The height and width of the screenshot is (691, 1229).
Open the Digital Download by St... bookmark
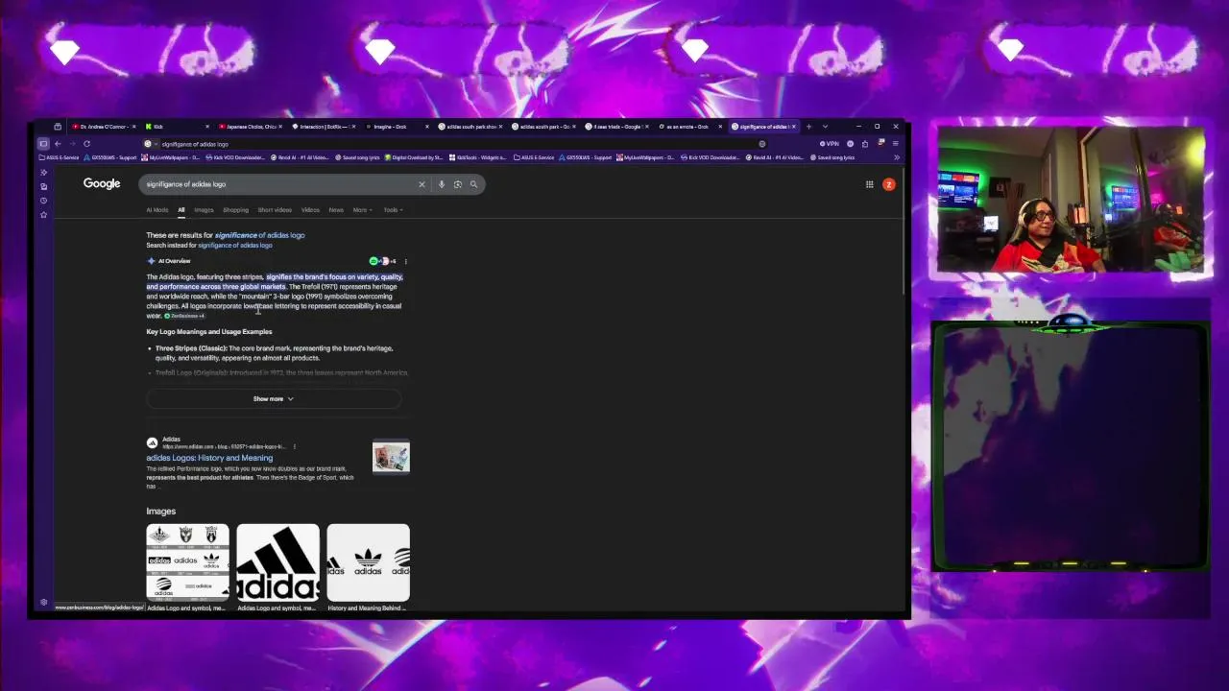(x=414, y=157)
